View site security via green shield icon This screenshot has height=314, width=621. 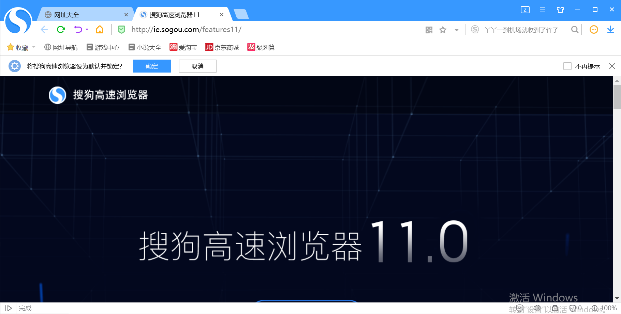pos(121,30)
